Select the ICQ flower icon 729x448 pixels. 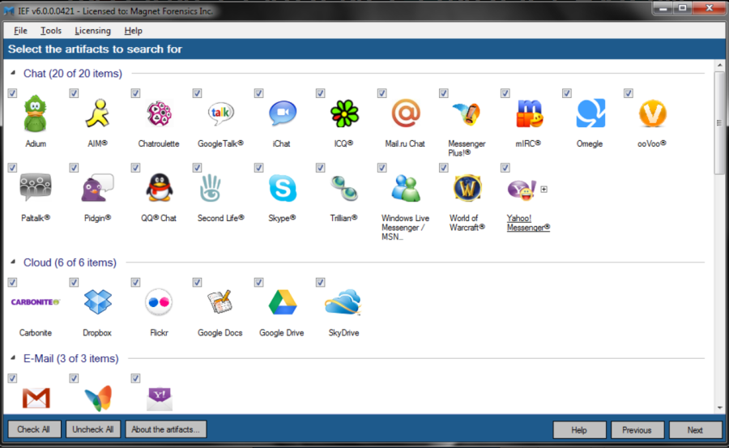pos(344,113)
